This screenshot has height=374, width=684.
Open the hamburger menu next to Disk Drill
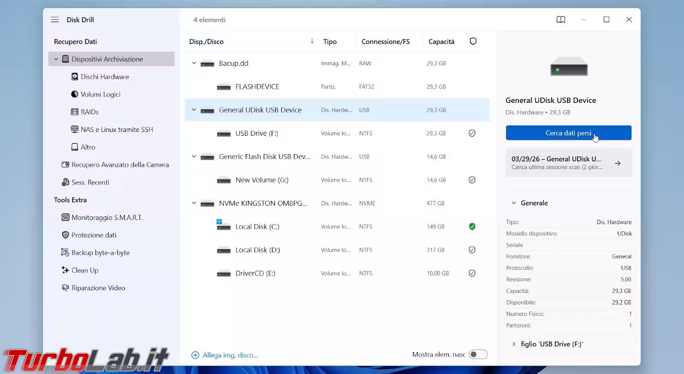[55, 20]
